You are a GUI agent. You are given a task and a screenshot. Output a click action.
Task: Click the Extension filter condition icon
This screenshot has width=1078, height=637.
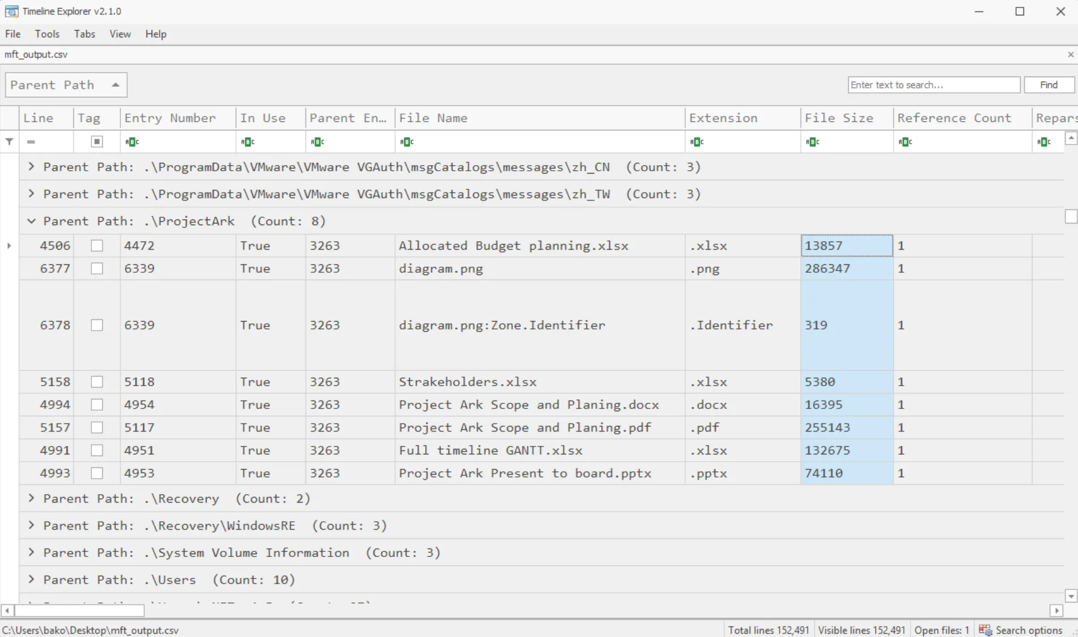pyautogui.click(x=697, y=142)
